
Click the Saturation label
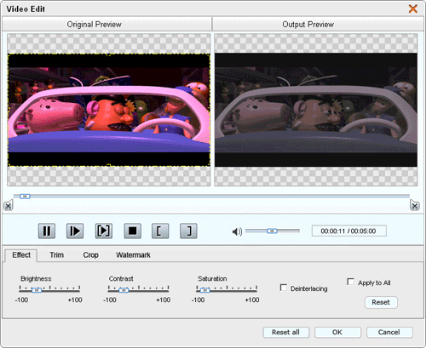[212, 279]
